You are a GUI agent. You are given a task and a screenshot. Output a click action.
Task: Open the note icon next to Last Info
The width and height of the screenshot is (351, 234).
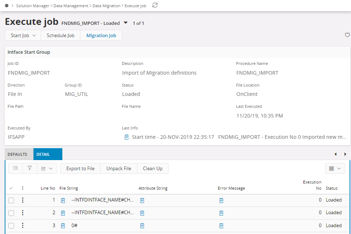(x=127, y=137)
